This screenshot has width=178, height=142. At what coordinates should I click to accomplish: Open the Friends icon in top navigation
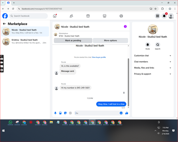coord(71,16)
